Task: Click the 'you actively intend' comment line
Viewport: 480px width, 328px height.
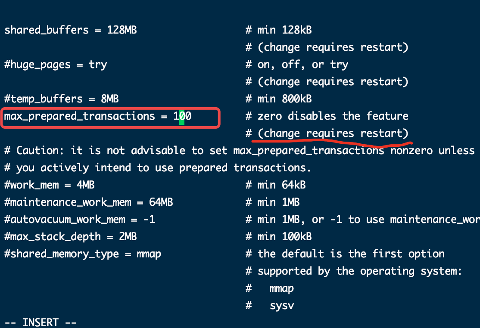Action: click(158, 168)
